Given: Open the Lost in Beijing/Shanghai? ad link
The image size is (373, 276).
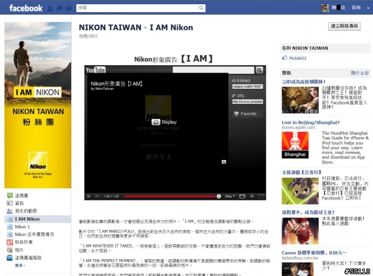Looking at the screenshot, I should (x=311, y=123).
